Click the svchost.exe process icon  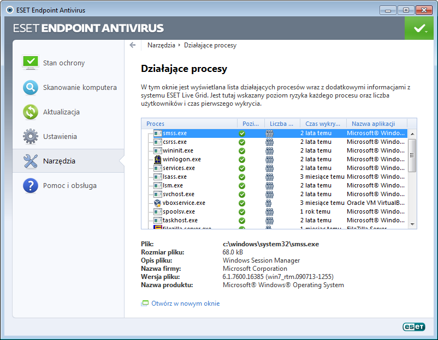click(158, 194)
